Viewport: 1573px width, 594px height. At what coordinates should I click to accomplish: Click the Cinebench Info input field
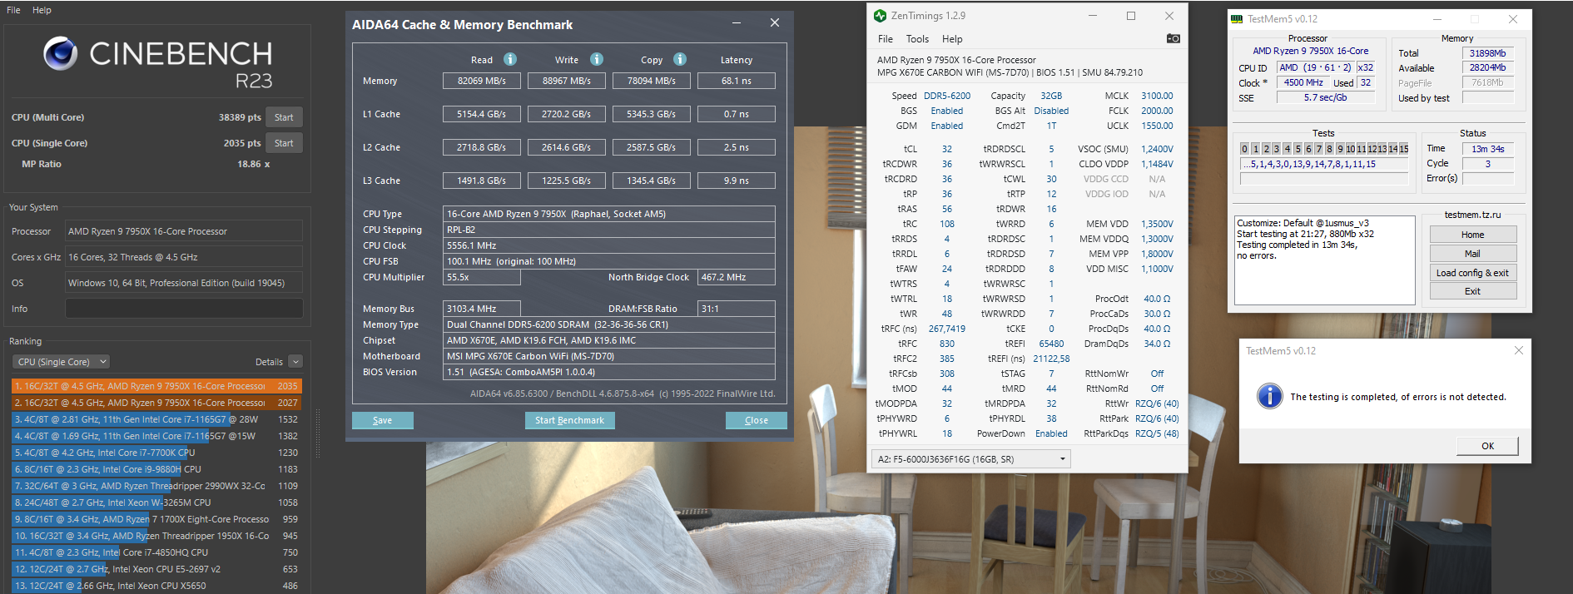pyautogui.click(x=184, y=309)
